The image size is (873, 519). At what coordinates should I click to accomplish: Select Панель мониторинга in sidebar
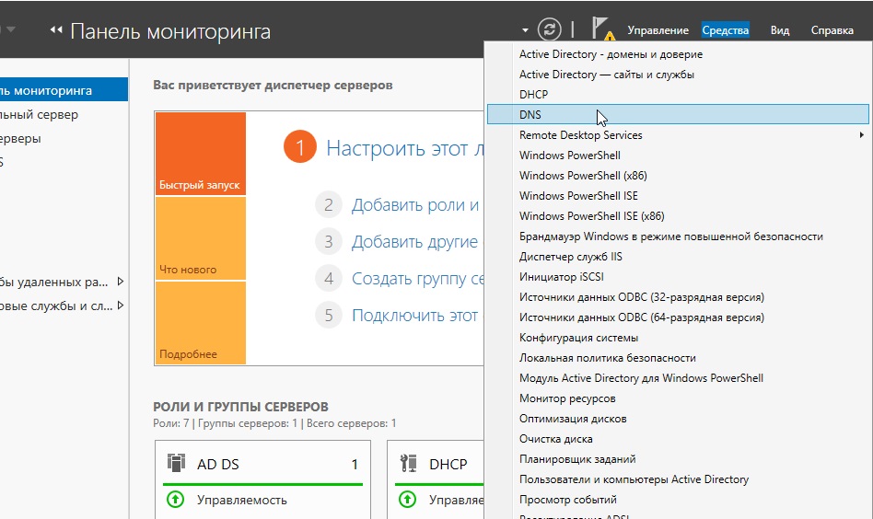(x=64, y=90)
